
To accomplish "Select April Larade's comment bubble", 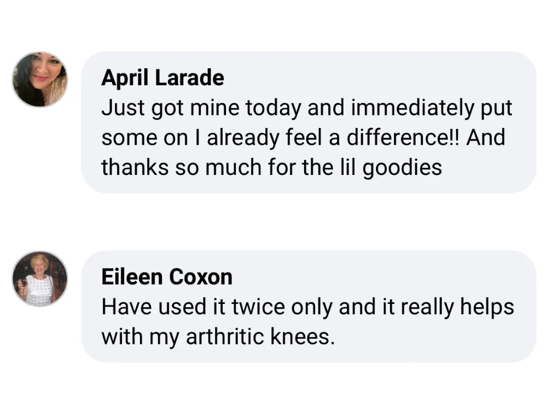I will pos(309,122).
